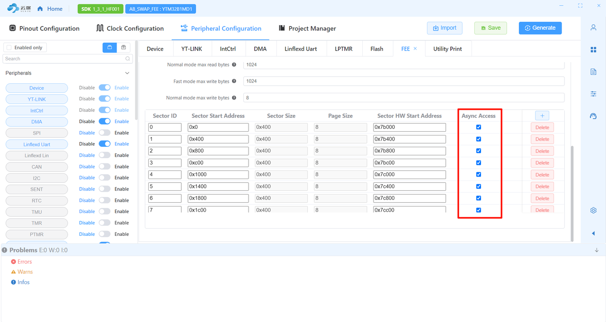Click the Infos circle icon
This screenshot has width=606, height=322.
click(x=13, y=282)
